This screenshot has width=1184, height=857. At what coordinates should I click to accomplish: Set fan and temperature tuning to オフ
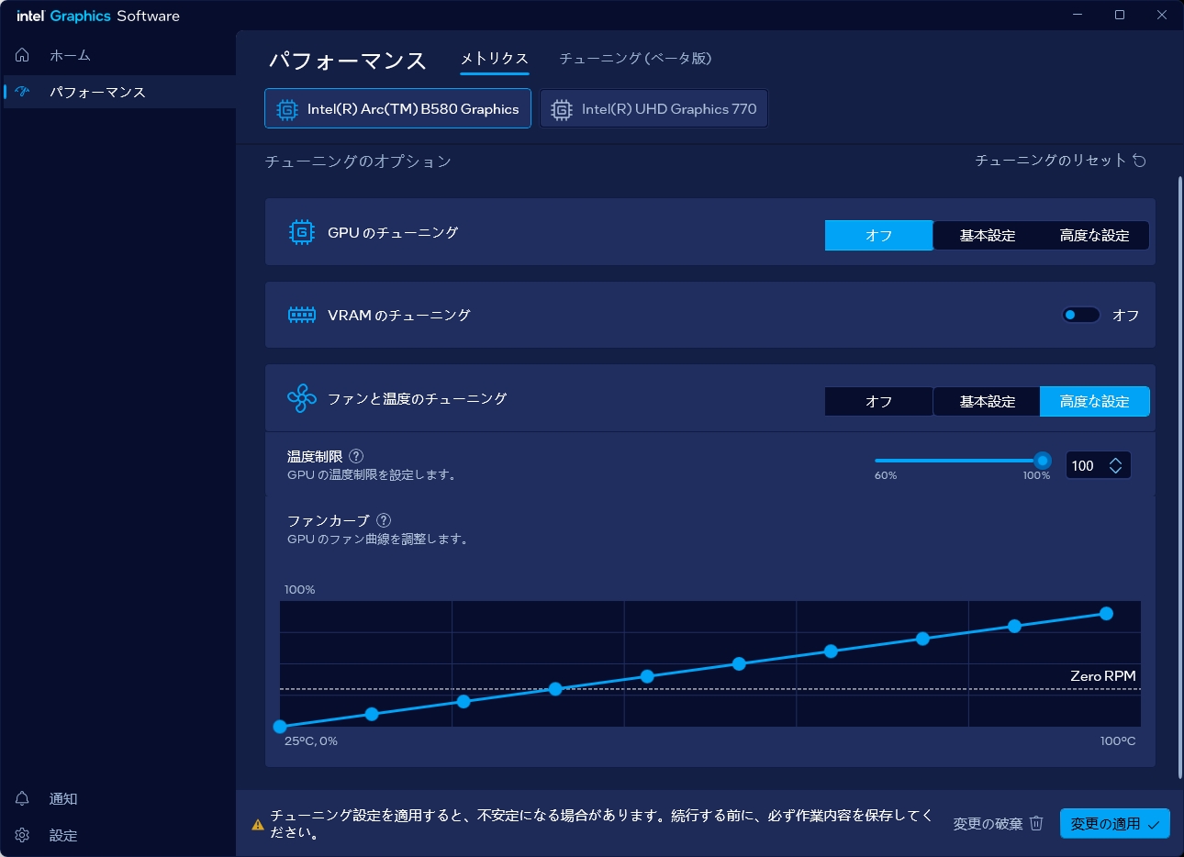pos(878,402)
